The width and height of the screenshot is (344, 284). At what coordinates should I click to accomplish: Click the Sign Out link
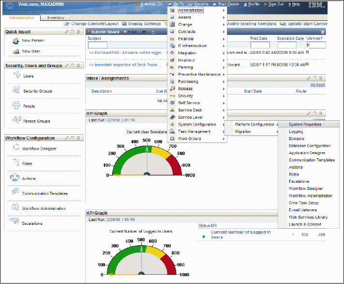(x=274, y=4)
